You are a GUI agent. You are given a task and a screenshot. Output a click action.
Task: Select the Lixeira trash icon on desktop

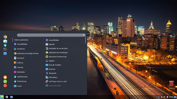(171, 85)
